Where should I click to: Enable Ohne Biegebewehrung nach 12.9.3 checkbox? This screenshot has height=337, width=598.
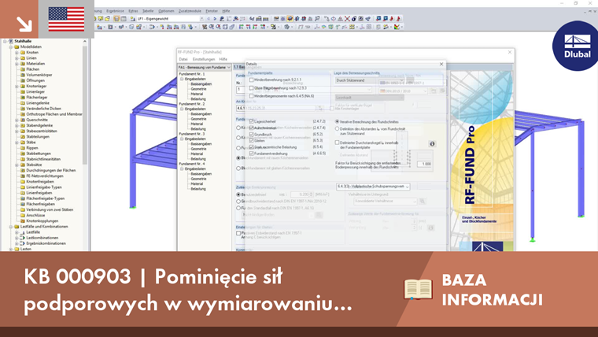click(251, 88)
